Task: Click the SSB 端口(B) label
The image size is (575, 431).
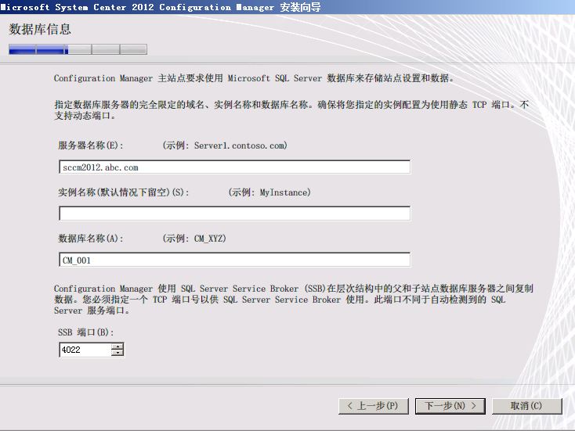Action: tap(86, 332)
